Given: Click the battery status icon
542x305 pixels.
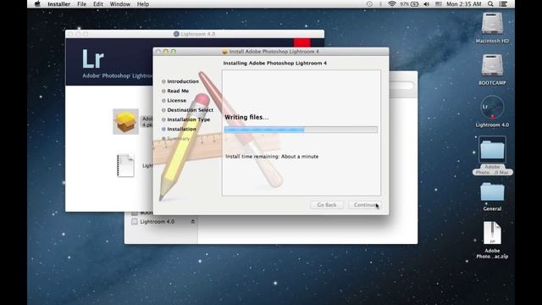Looking at the screenshot, I should [x=410, y=4].
